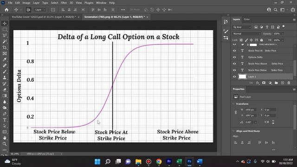
Task: Open the Layers panel menu
Action: 294,19
